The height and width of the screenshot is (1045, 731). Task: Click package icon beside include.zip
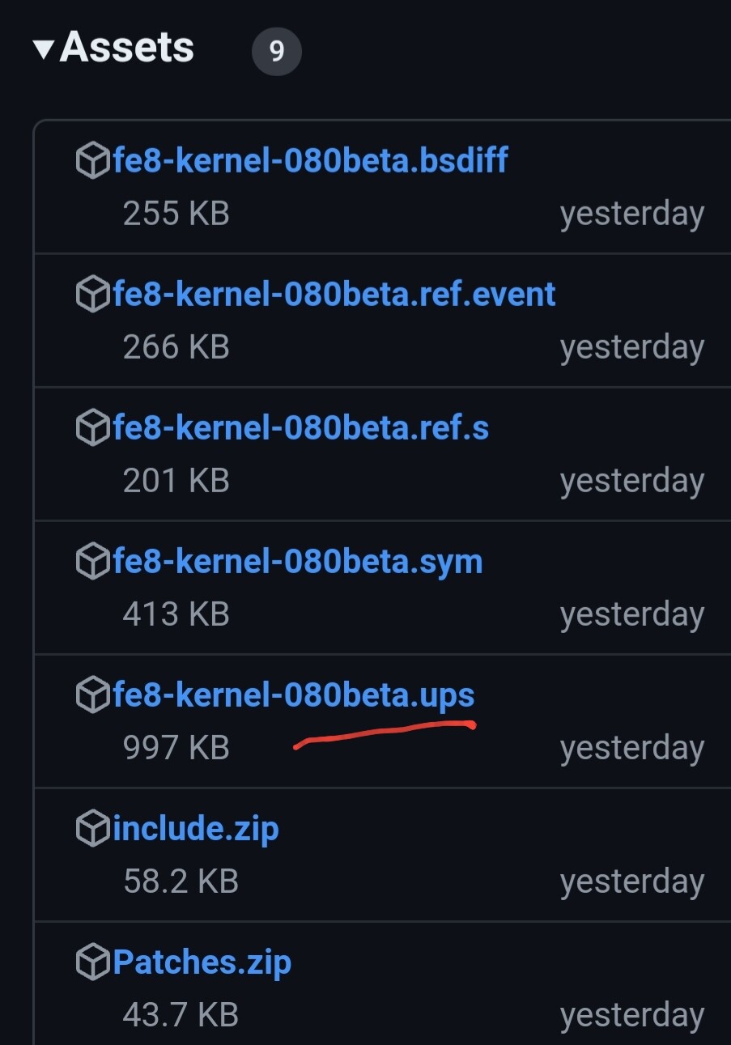92,829
